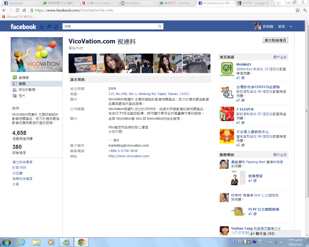309x247 pixels.
Task: Click browser home icon
Action: coord(24,10)
